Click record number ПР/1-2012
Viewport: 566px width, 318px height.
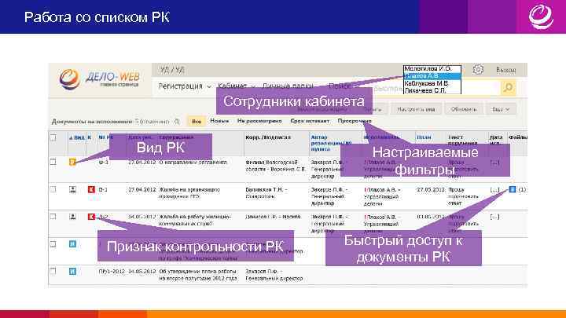pyautogui.click(x=112, y=271)
